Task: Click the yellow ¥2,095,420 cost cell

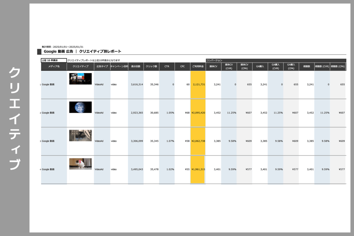Action: (x=198, y=113)
